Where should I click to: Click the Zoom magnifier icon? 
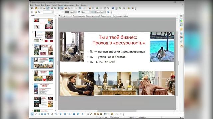tap(108, 8)
